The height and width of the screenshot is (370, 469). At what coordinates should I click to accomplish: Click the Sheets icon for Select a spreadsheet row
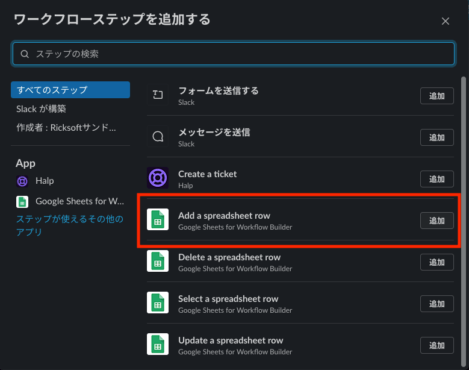point(158,303)
